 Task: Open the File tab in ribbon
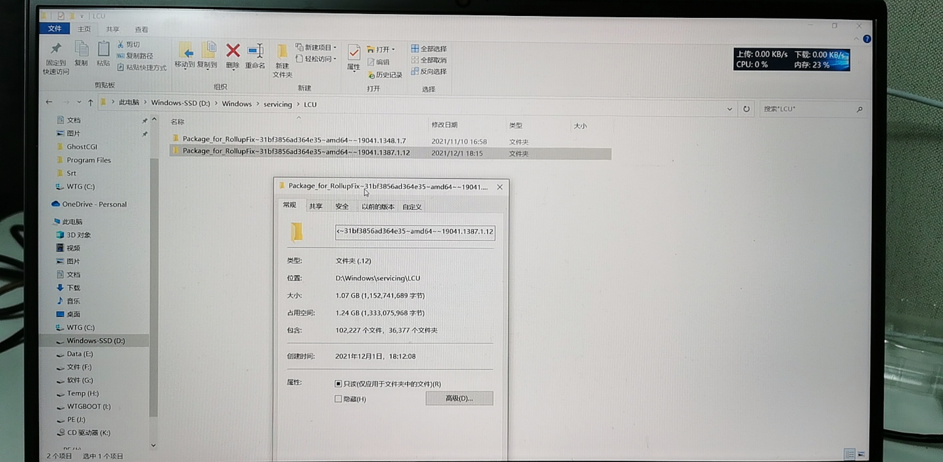tap(54, 28)
